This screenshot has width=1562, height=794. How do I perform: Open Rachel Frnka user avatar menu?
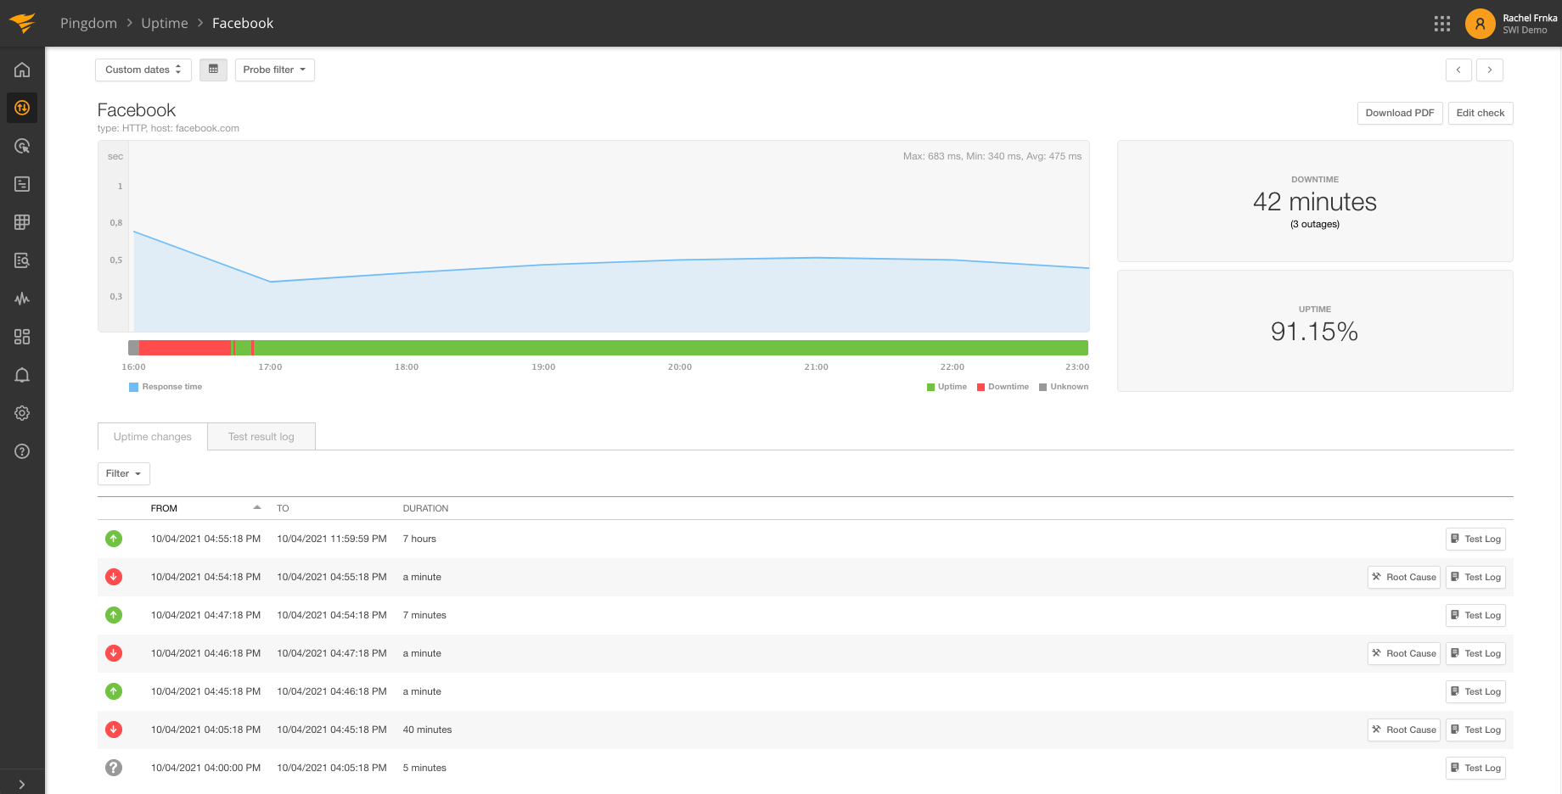click(1480, 24)
